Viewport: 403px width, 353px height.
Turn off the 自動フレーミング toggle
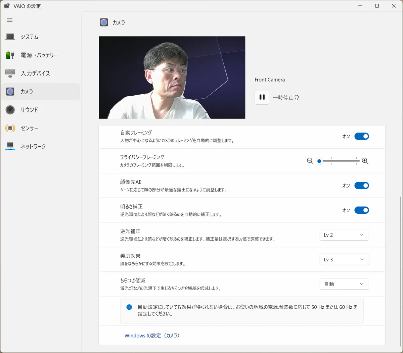click(x=362, y=136)
